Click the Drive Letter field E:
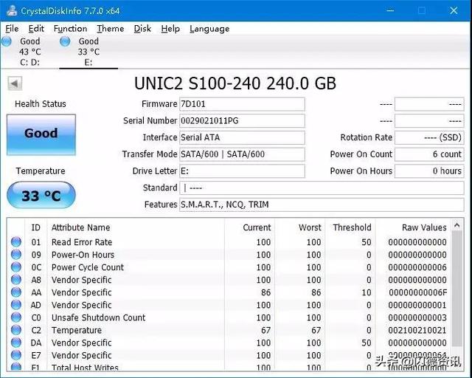The height and width of the screenshot is (378, 472). tap(242, 171)
